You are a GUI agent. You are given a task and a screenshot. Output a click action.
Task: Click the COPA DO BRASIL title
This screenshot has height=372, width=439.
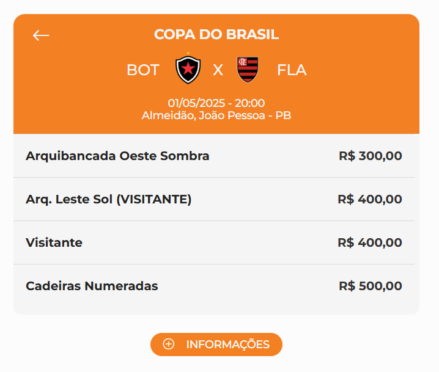[216, 35]
